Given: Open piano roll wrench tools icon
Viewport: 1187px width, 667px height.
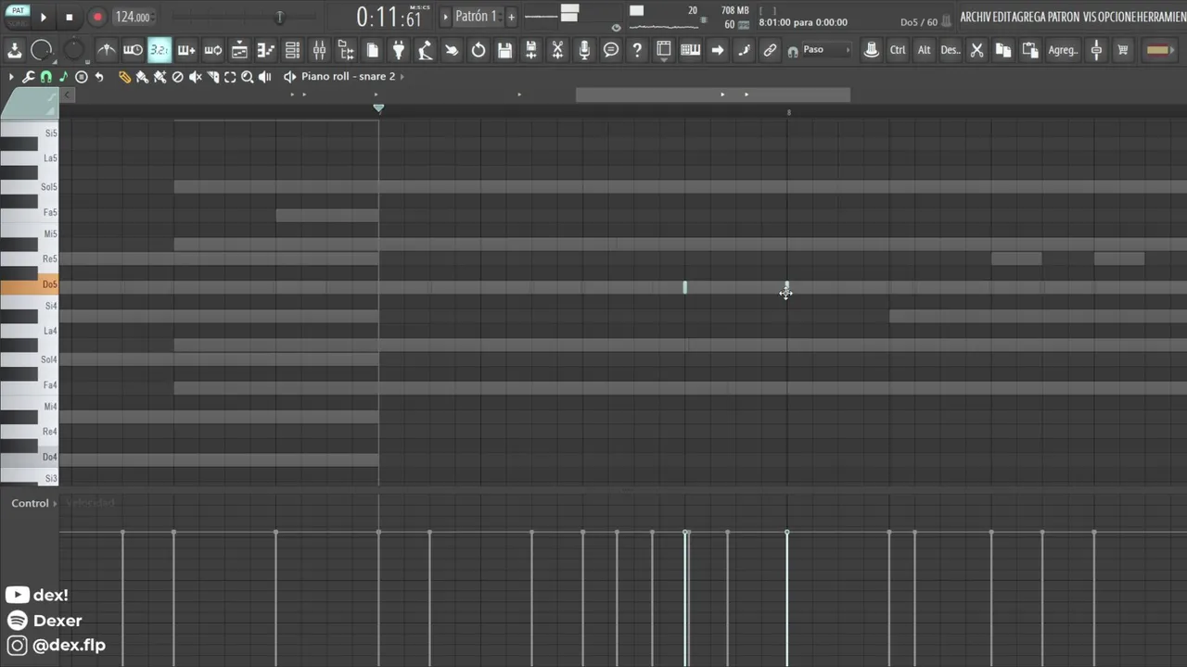Looking at the screenshot, I should click(x=28, y=77).
